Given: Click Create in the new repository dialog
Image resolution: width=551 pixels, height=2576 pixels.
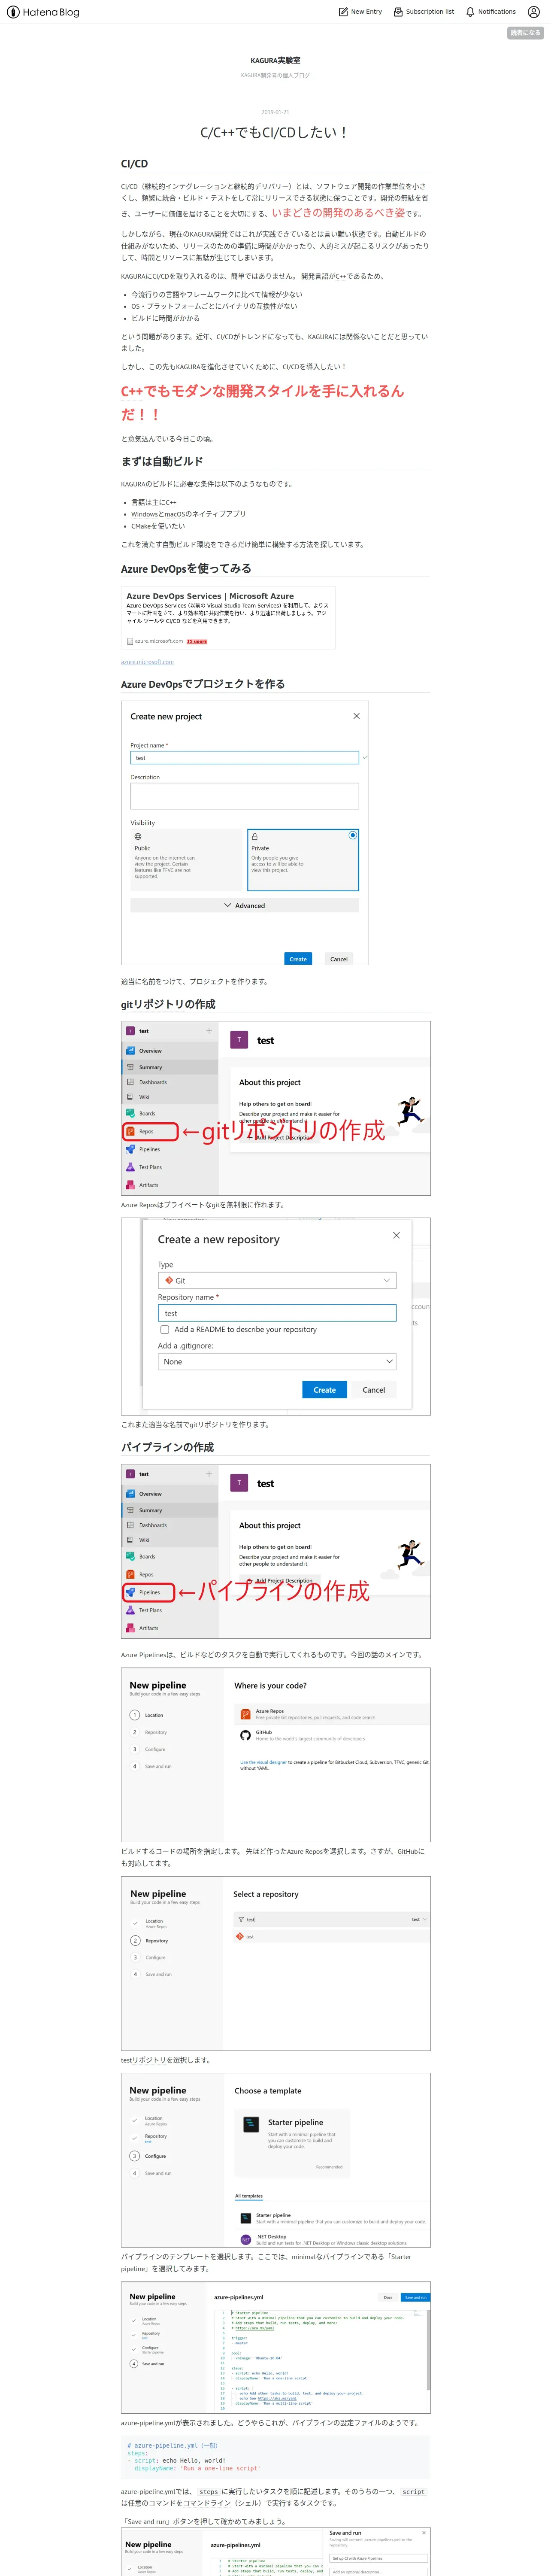Looking at the screenshot, I should point(324,1390).
